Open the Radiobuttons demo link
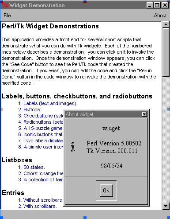 [x=41, y=122]
